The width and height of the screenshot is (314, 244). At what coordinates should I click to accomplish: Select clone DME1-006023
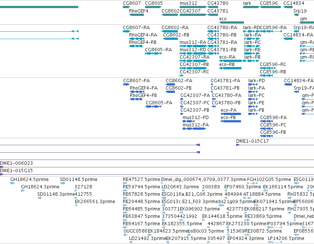click(x=17, y=163)
